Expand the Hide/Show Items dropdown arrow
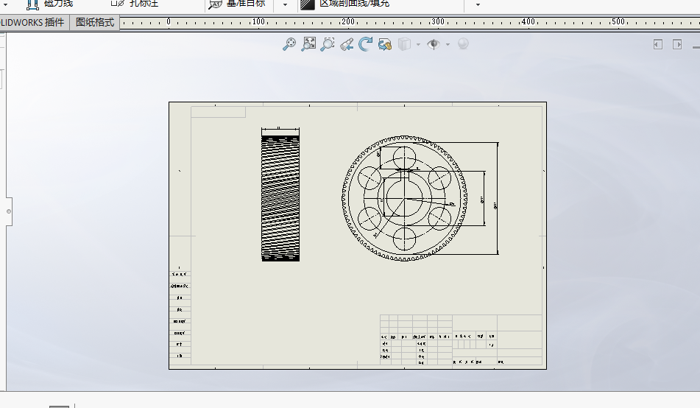 click(x=448, y=44)
